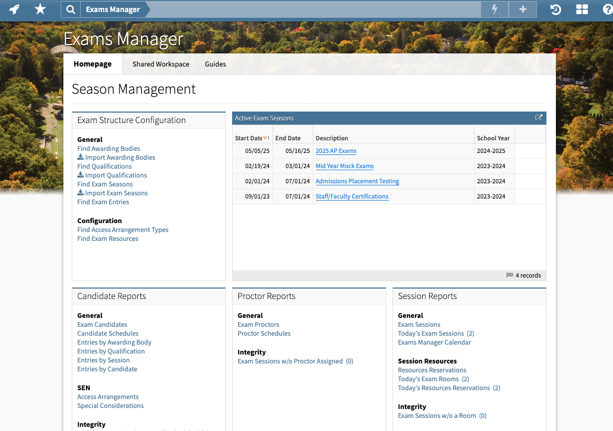Open Today's Exam Sessions report
The image size is (613, 431).
click(x=431, y=333)
